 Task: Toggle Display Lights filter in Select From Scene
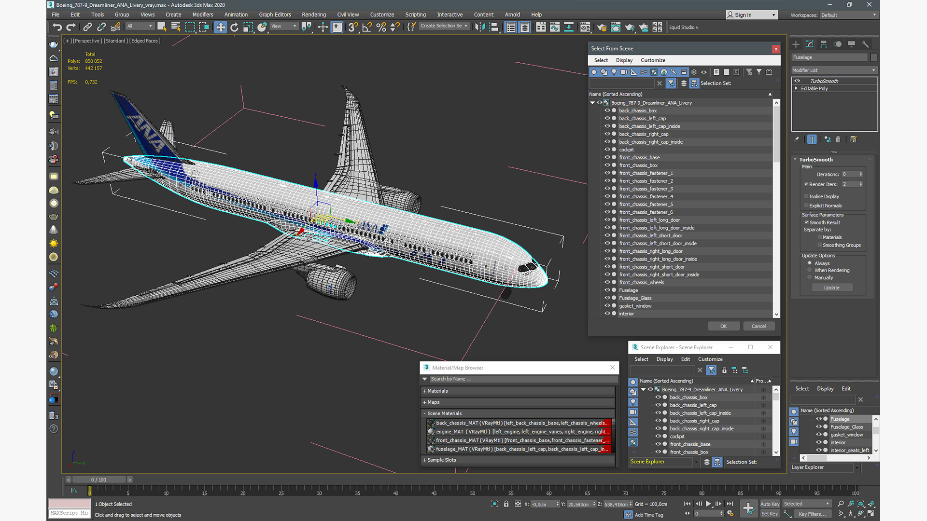coord(614,72)
